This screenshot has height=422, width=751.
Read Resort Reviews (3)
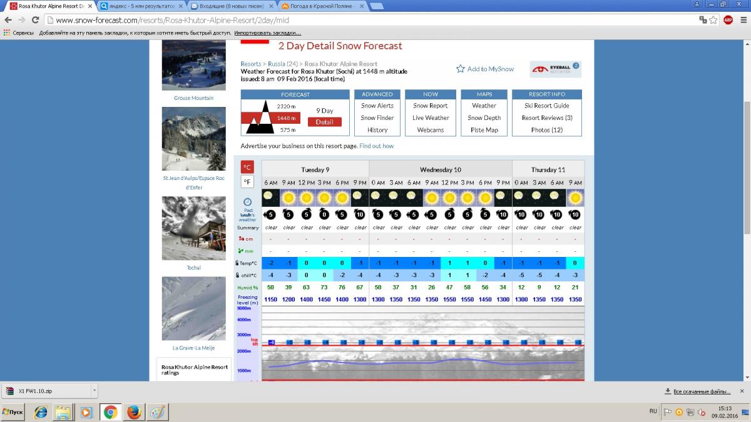point(547,118)
